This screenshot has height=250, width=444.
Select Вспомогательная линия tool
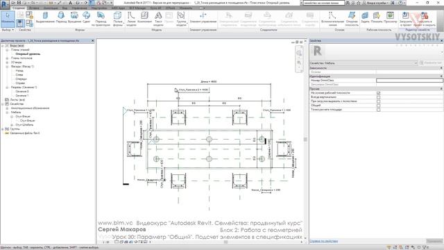pyautogui.click(x=332, y=19)
